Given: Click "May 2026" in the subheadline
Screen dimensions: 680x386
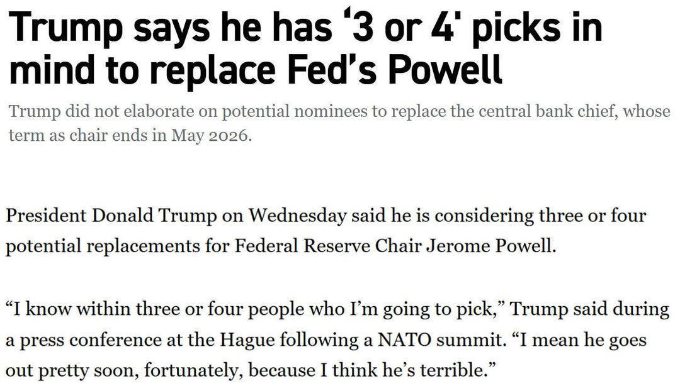Looking at the screenshot, I should [x=211, y=136].
